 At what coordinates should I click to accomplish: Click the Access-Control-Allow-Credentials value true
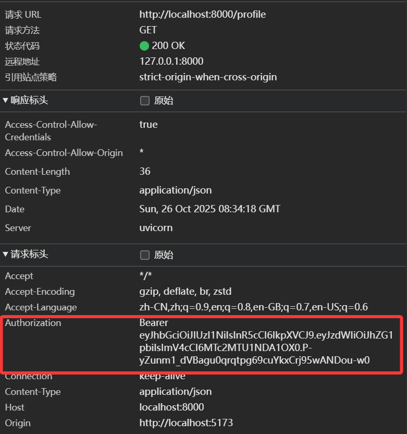pyautogui.click(x=149, y=125)
